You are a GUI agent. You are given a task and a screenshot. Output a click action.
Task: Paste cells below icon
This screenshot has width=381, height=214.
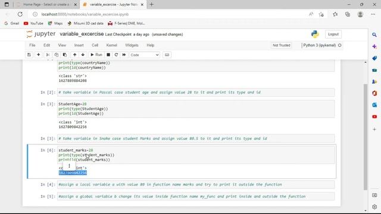[65, 55]
